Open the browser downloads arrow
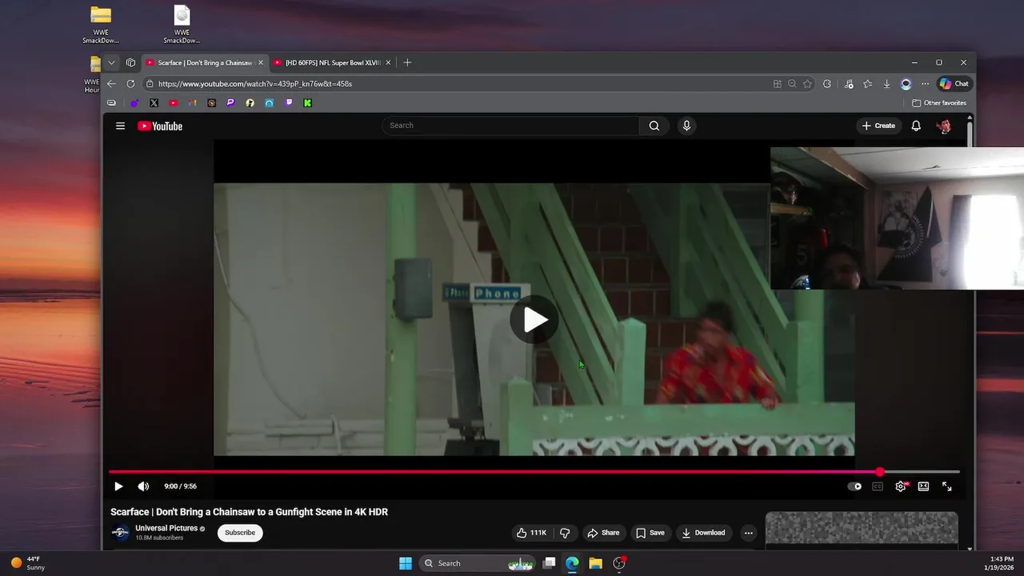Viewport: 1024px width, 576px height. [x=886, y=83]
